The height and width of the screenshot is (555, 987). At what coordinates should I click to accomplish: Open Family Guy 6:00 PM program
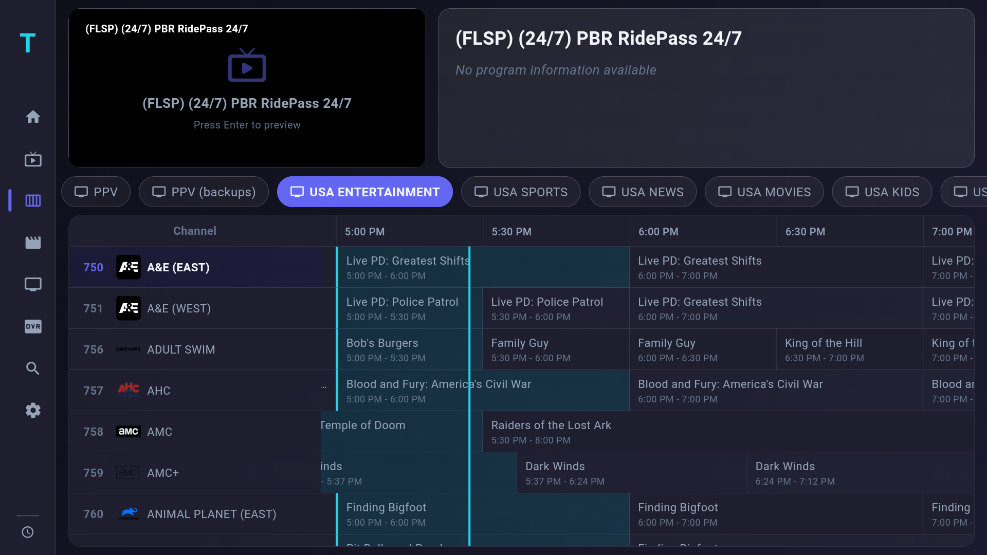pyautogui.click(x=703, y=349)
